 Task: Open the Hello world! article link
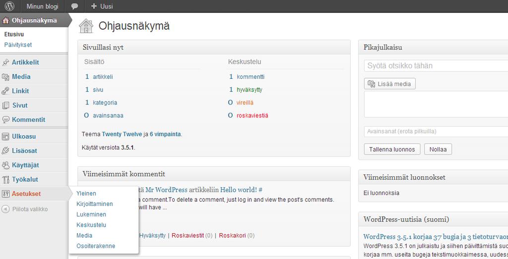(239, 190)
